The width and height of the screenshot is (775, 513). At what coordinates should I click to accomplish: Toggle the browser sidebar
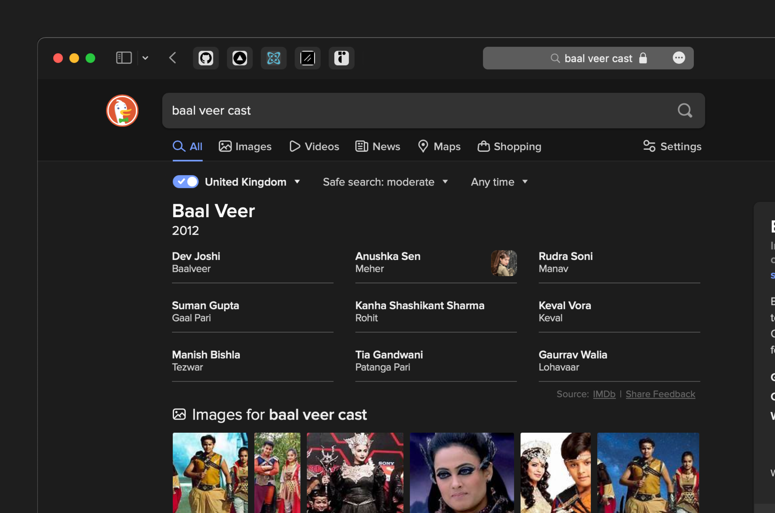point(124,58)
